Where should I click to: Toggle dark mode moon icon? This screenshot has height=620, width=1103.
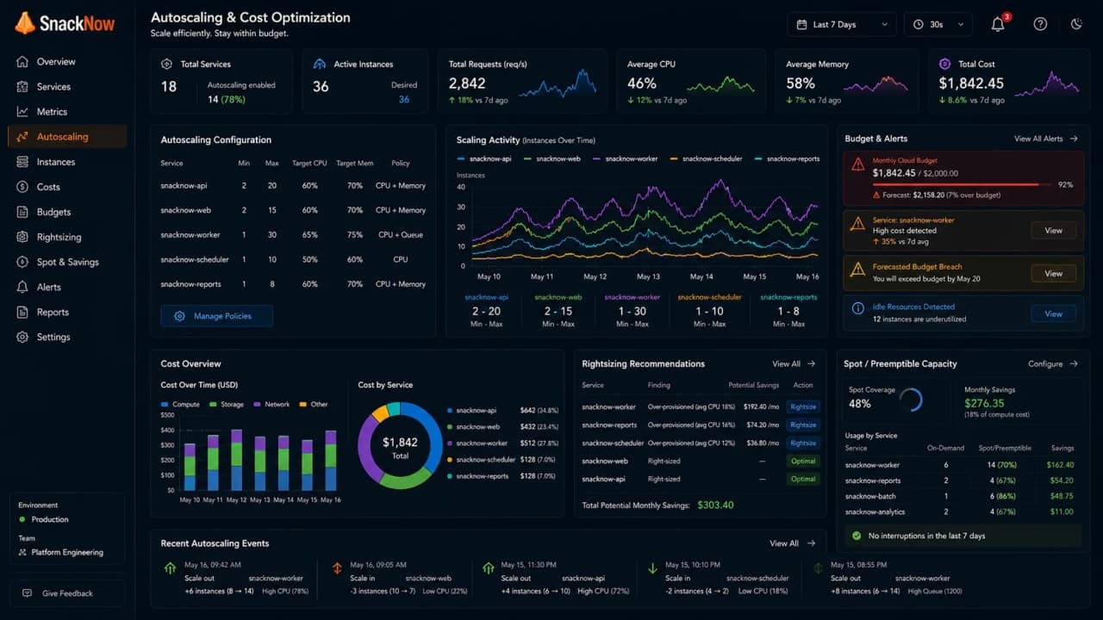tap(1076, 24)
